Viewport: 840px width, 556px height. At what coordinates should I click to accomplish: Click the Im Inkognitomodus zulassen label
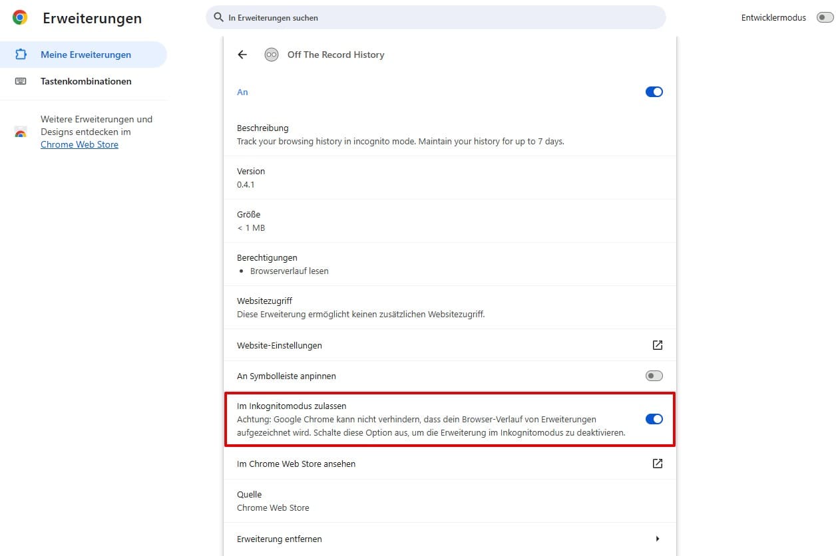click(x=292, y=406)
